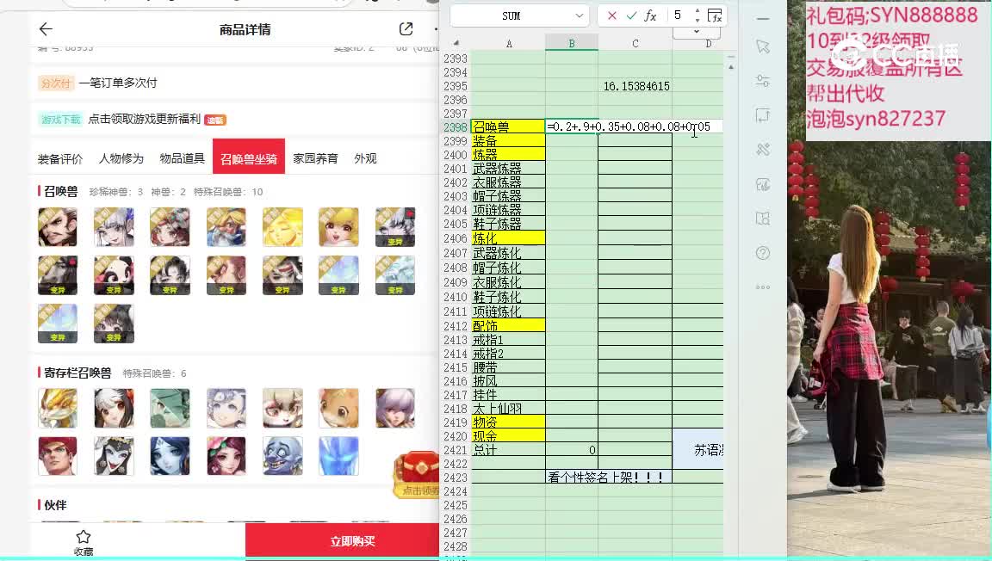This screenshot has width=992, height=561.
Task: Collapse side panel with the dash icon
Action: click(x=763, y=19)
